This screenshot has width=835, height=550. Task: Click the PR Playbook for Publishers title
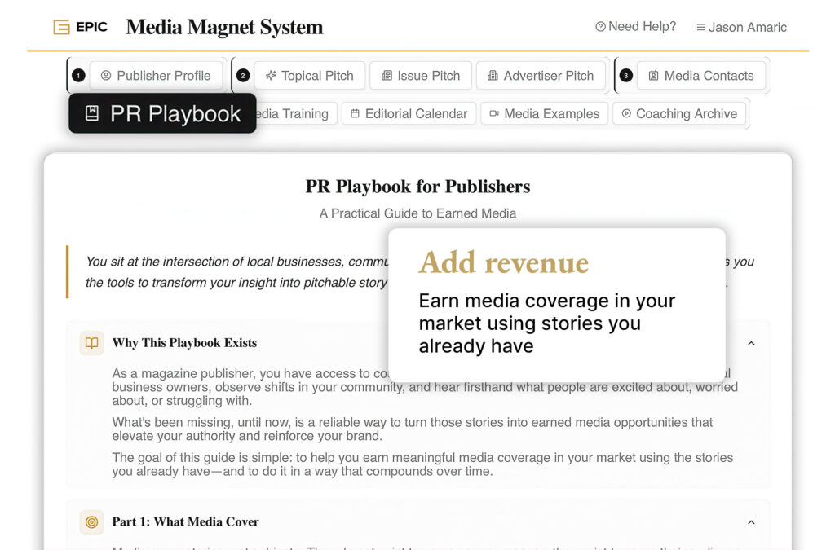(417, 187)
